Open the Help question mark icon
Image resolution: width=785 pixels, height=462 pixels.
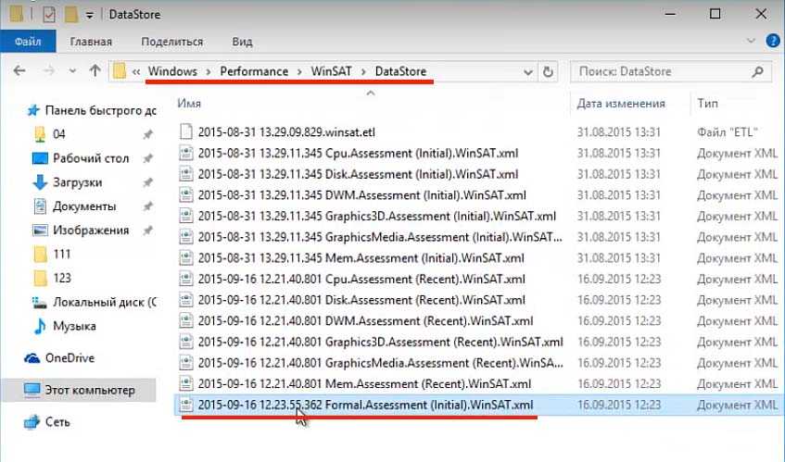pyautogui.click(x=768, y=42)
